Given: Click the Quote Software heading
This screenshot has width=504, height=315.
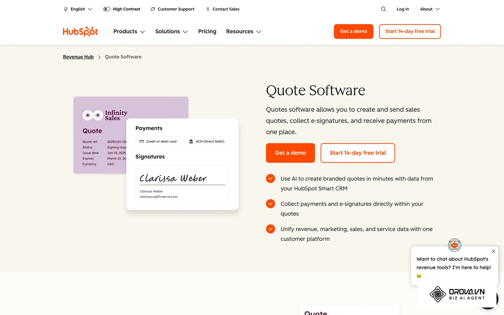Looking at the screenshot, I should click(x=316, y=90).
